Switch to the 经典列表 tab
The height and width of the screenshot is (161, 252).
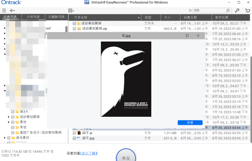click(x=10, y=17)
